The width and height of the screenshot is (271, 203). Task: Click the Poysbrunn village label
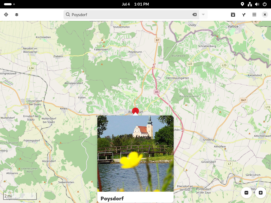click(135, 52)
